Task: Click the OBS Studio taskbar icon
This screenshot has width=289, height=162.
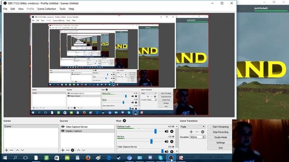Action: pos(171,158)
